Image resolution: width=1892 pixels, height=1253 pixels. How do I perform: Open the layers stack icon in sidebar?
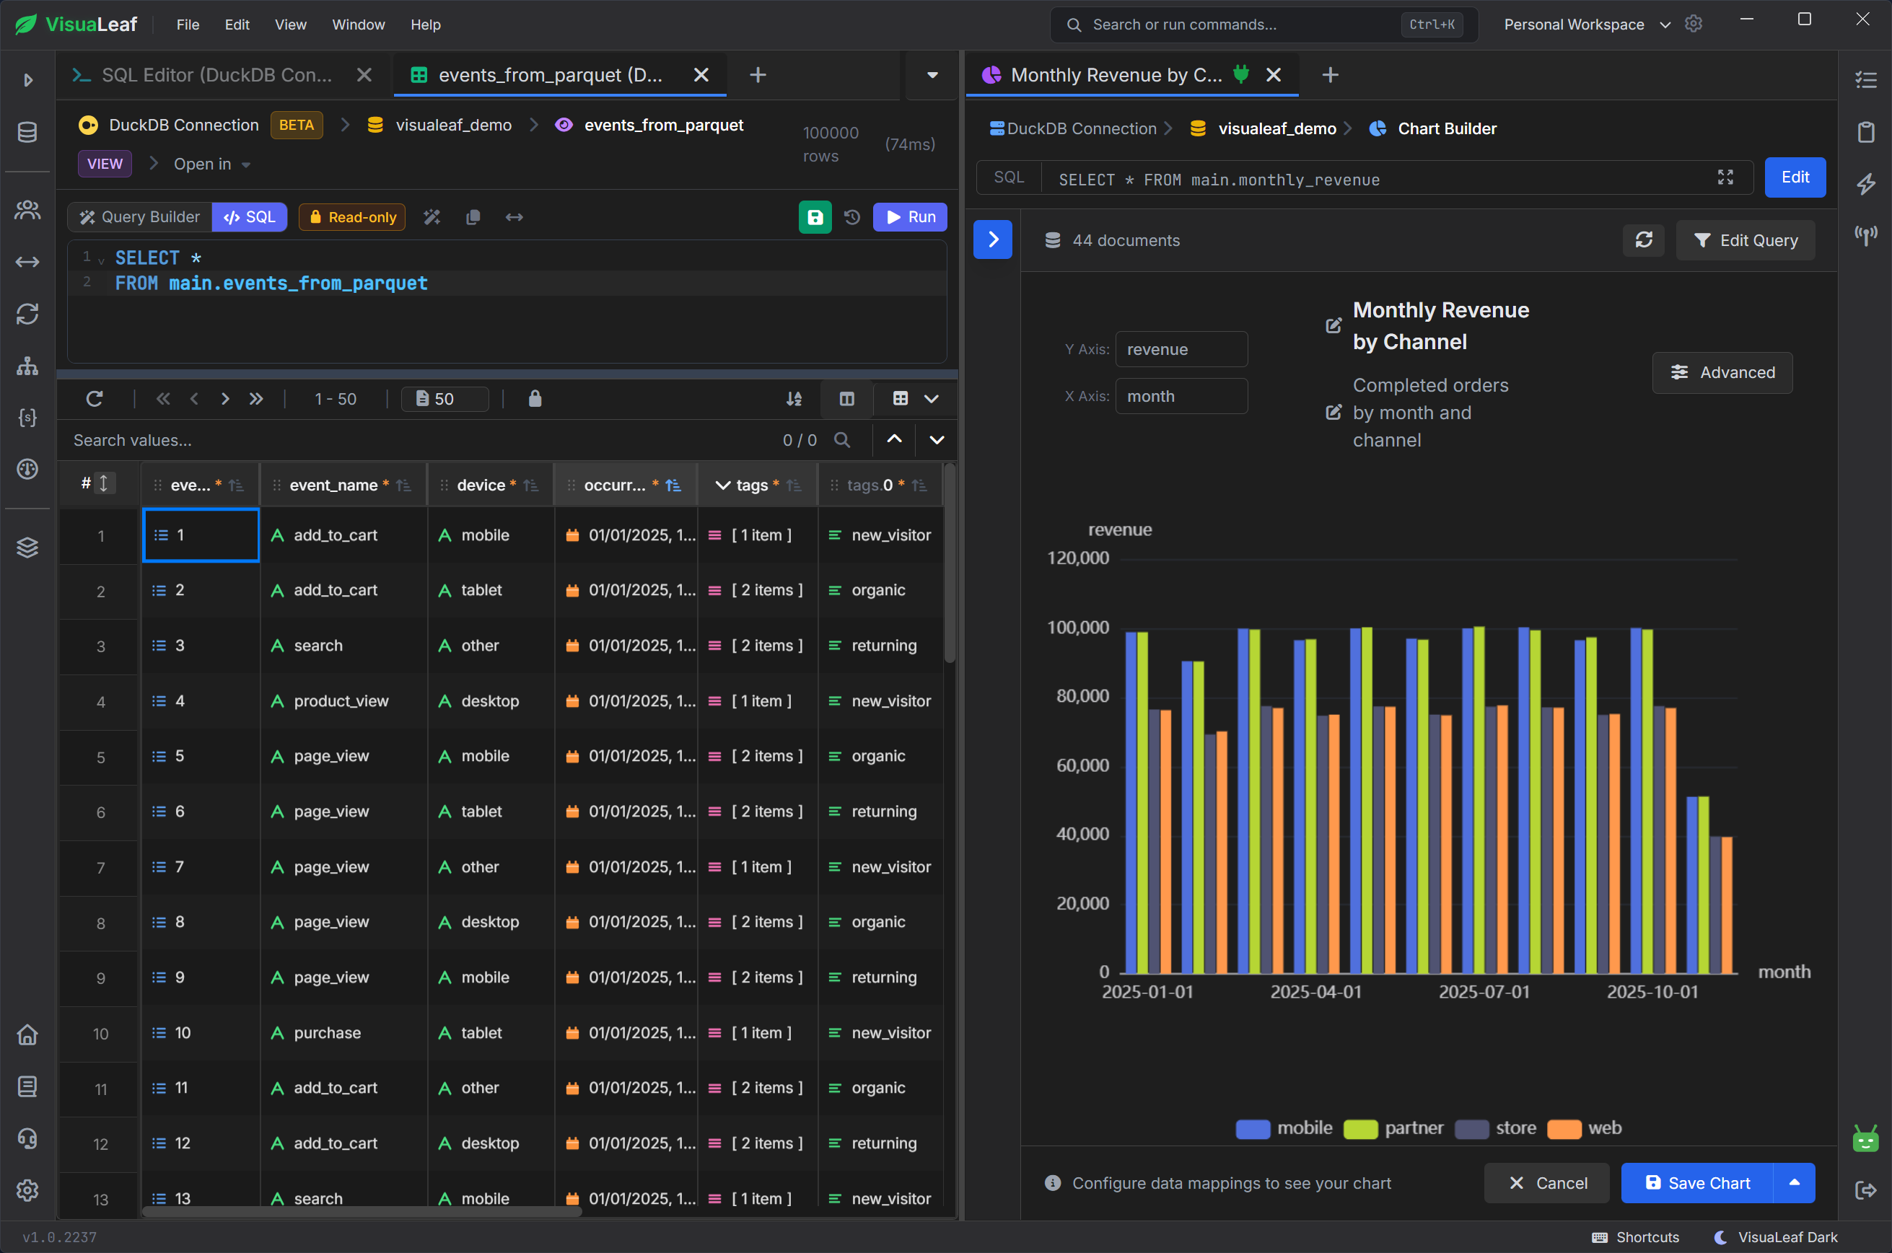click(27, 548)
